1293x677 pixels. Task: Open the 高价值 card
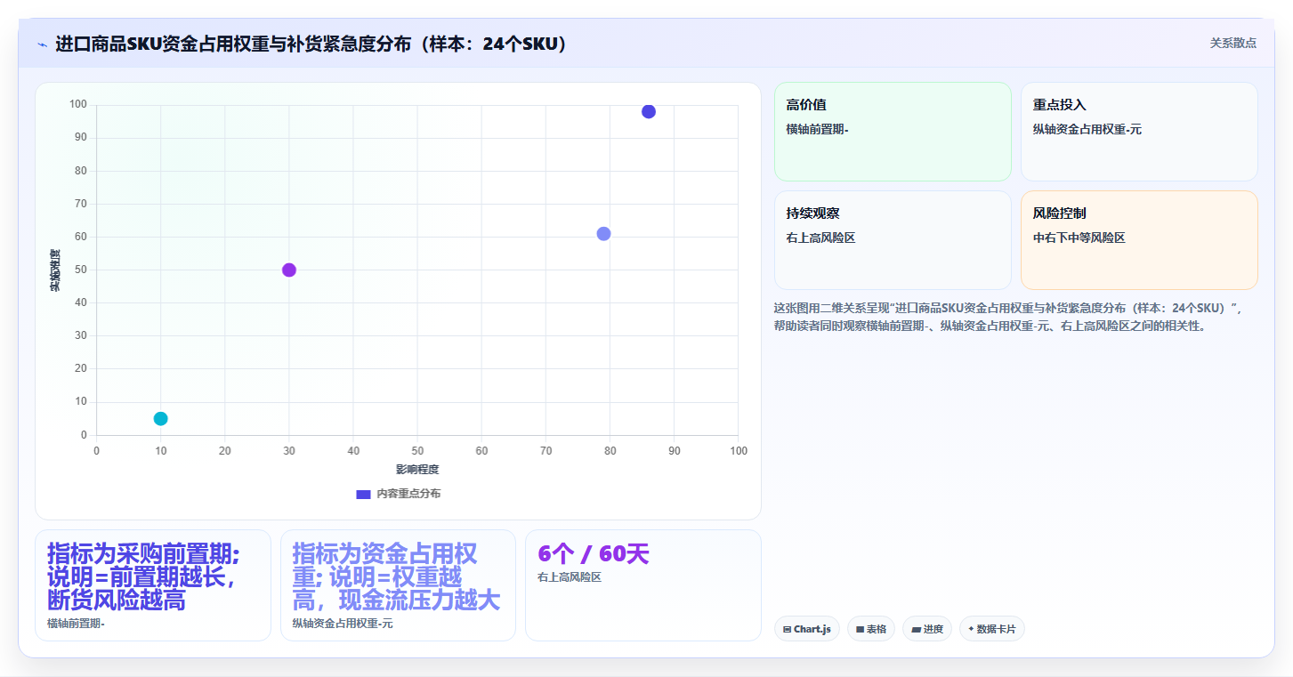coord(893,132)
